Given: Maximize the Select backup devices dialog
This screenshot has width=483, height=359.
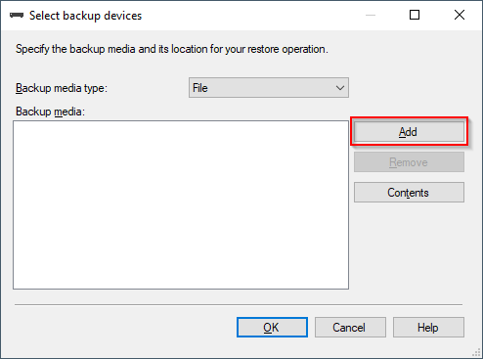Looking at the screenshot, I should pyautogui.click(x=415, y=15).
